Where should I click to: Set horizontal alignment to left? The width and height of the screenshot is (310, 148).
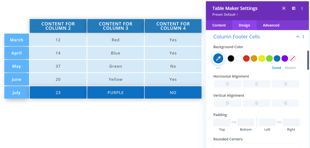click(x=227, y=84)
